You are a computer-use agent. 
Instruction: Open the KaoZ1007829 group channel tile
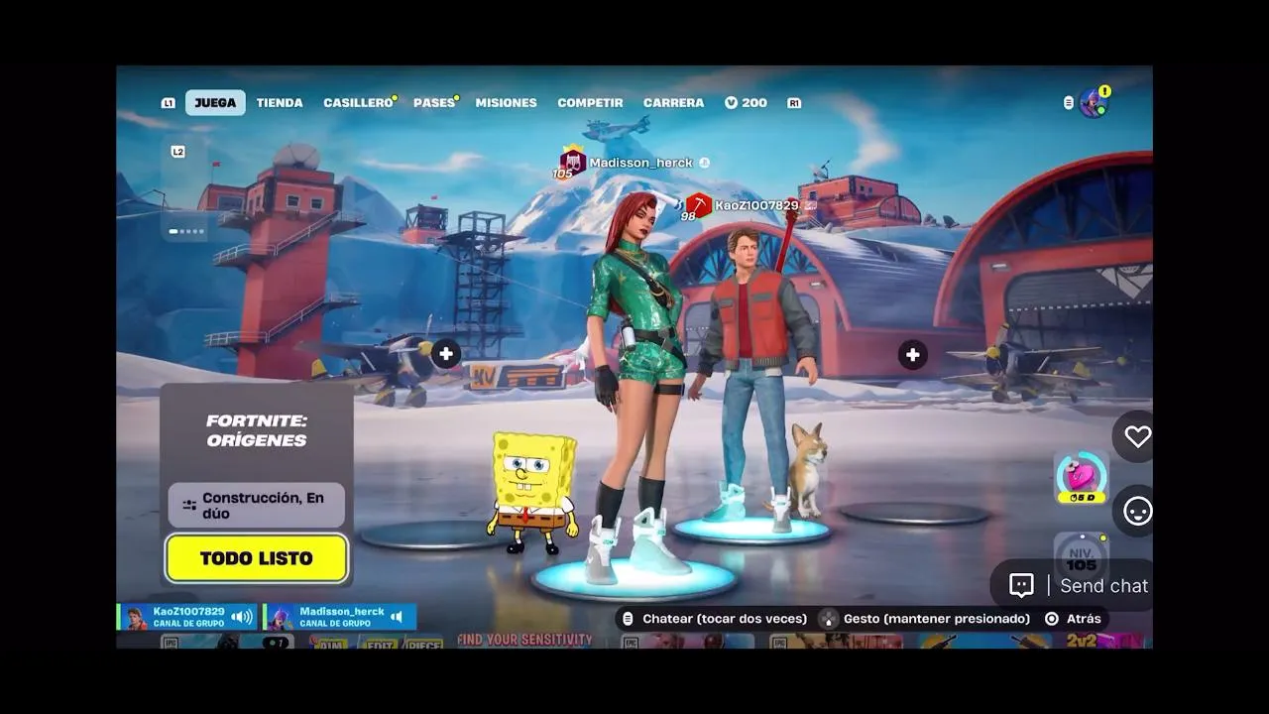point(187,617)
